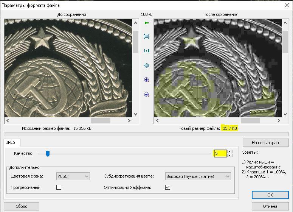This screenshot has height=212, width=293.
Task: Decrease quality with the stepper down arrow
Action: (x=230, y=155)
